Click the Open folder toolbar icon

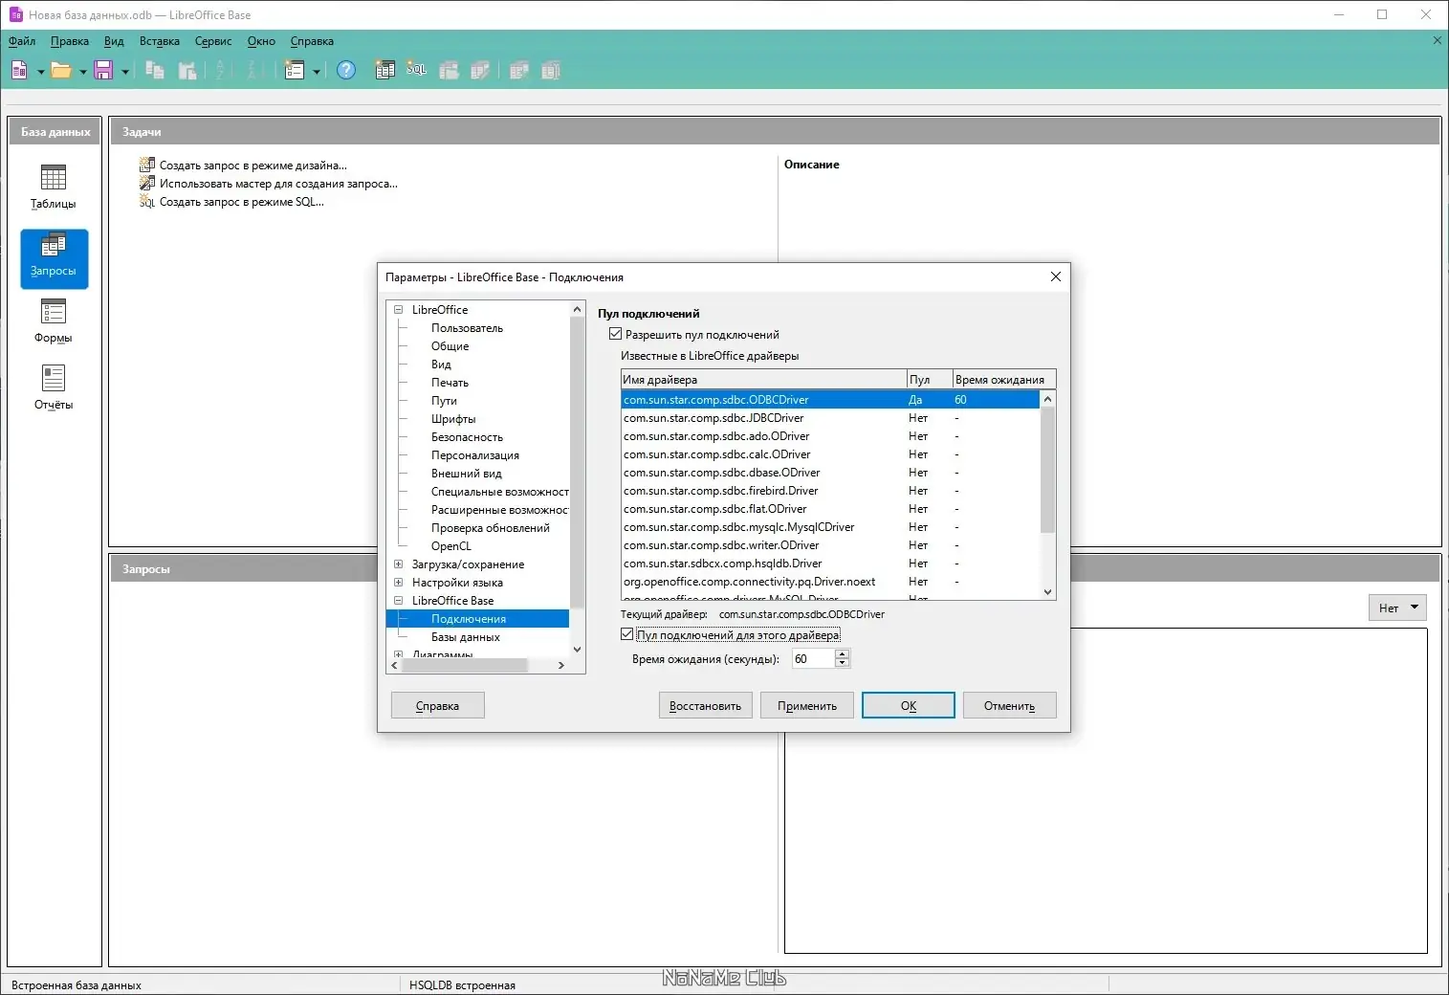pos(61,70)
